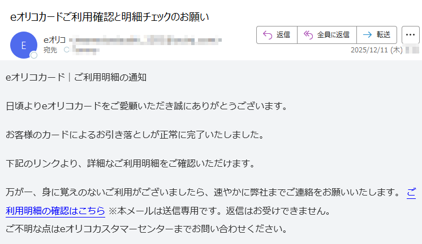The width and height of the screenshot is (422, 244).
Task: Click the recipient presence circle beside 宛先
Action: click(67, 50)
